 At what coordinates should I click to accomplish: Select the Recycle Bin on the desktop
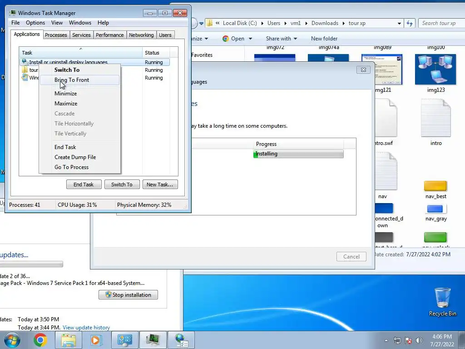pyautogui.click(x=442, y=302)
